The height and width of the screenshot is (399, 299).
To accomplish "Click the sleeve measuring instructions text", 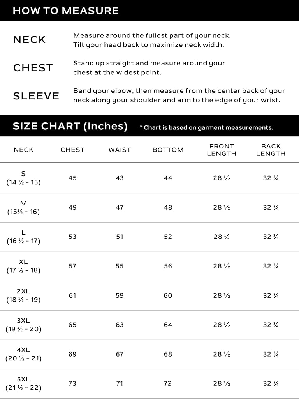I will (179, 95).
